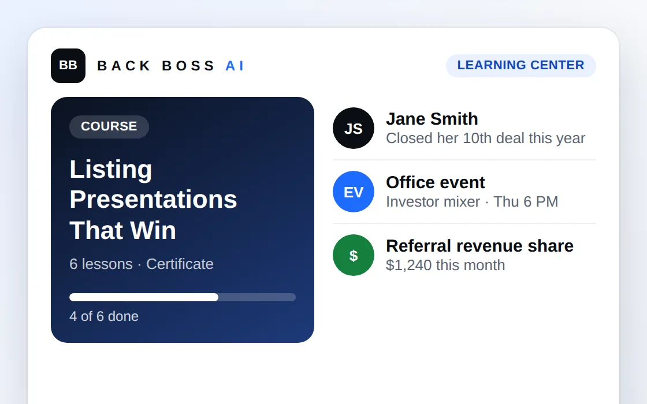Click 'Investor mixer · Thu 6 PM' text
The image size is (647, 404).
point(472,202)
